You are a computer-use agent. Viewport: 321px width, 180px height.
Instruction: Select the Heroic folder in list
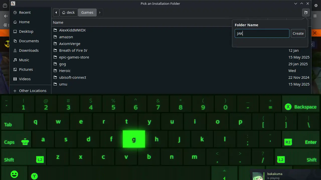[65, 71]
